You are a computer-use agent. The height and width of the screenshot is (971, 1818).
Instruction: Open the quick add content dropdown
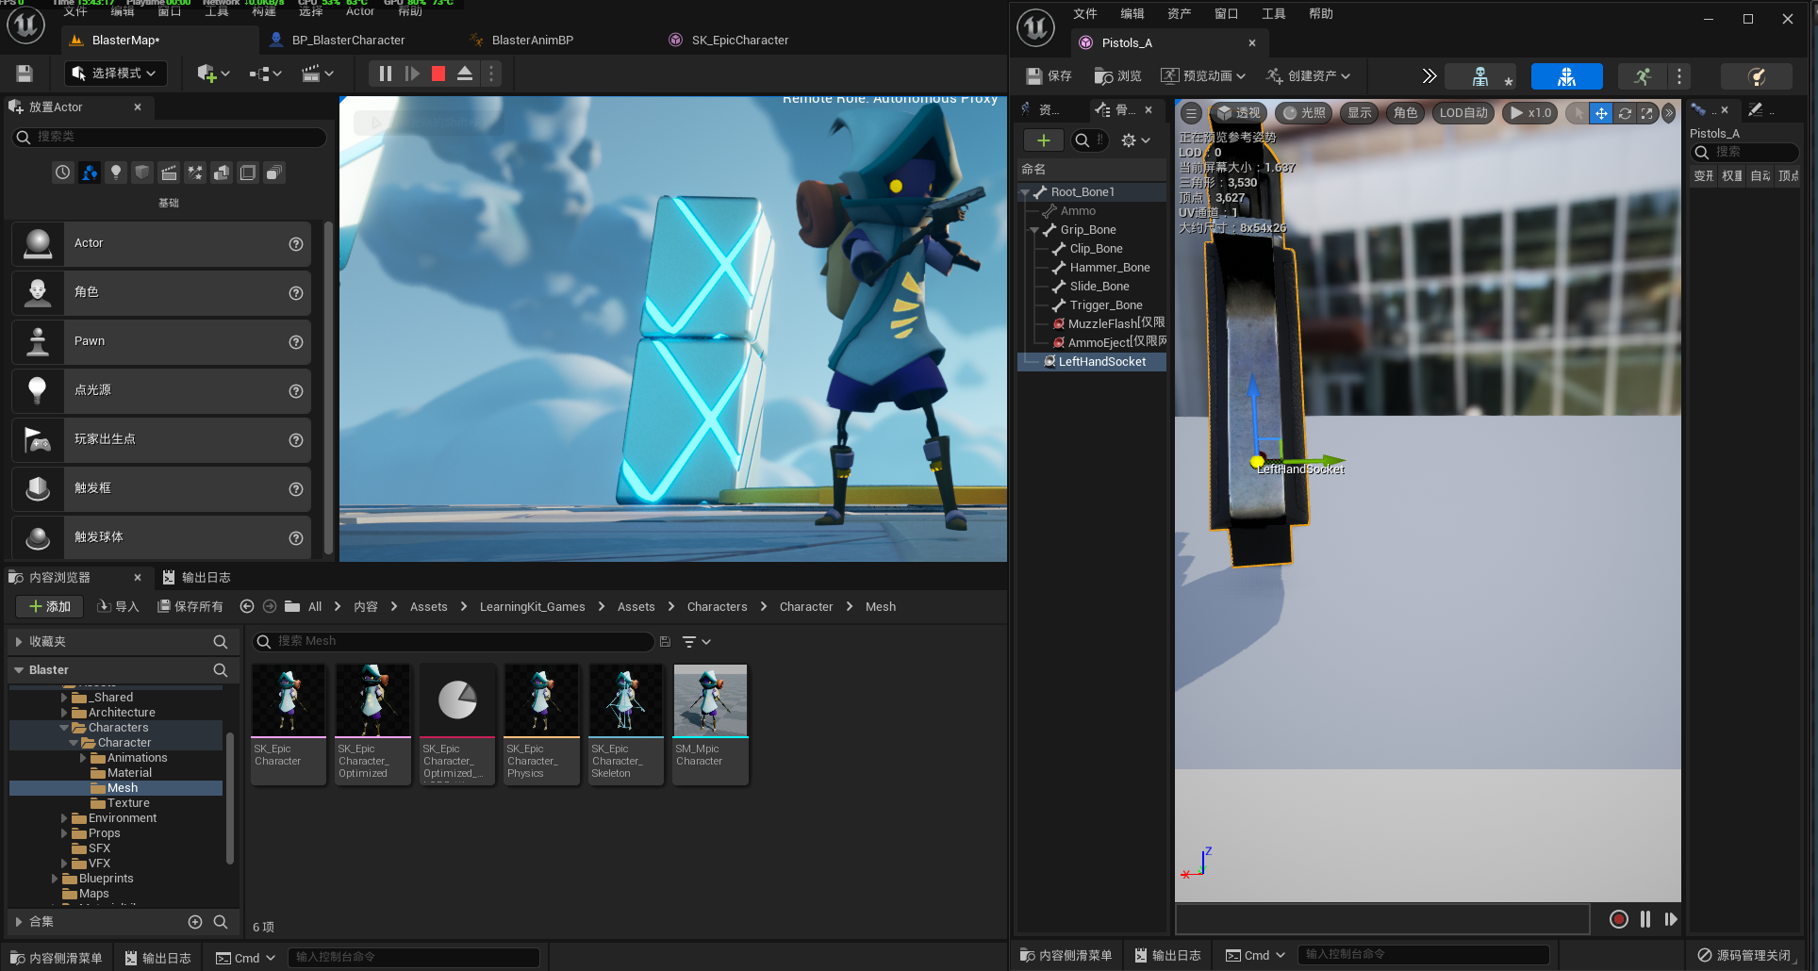[x=213, y=74]
